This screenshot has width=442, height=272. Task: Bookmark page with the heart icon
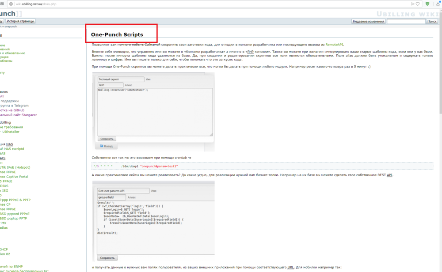tap(418, 4)
